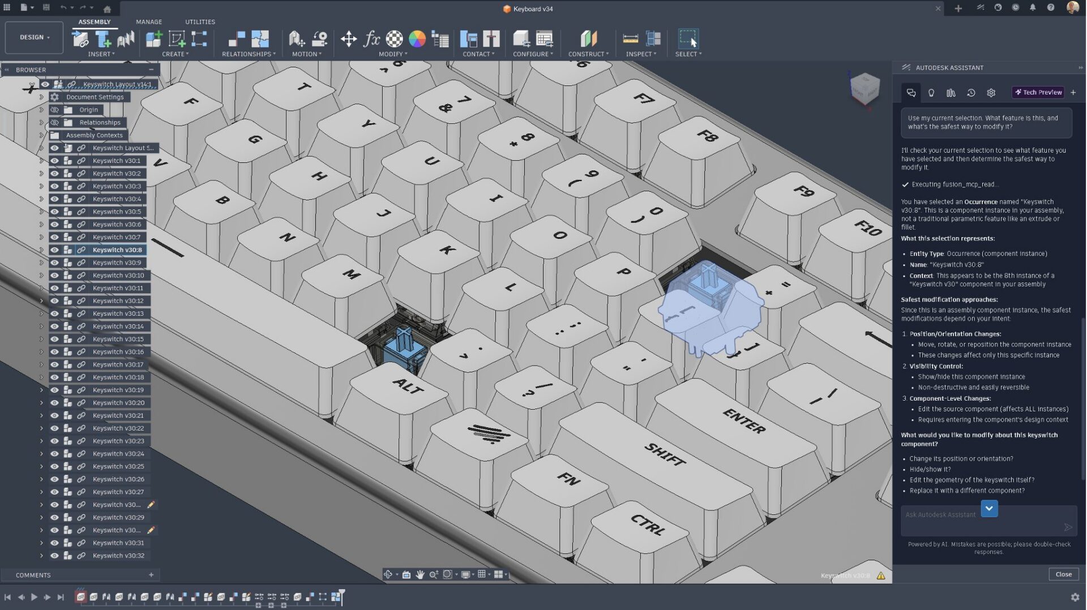
Task: Open the Parameters (fx) tool
Action: (371, 38)
